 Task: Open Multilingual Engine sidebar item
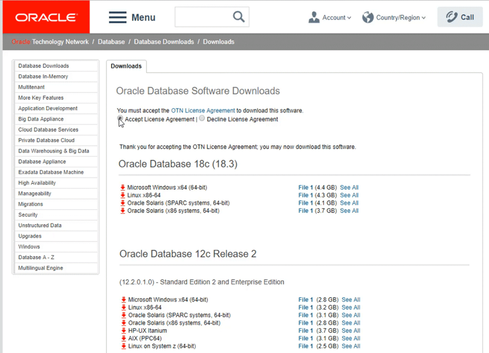pos(56,268)
